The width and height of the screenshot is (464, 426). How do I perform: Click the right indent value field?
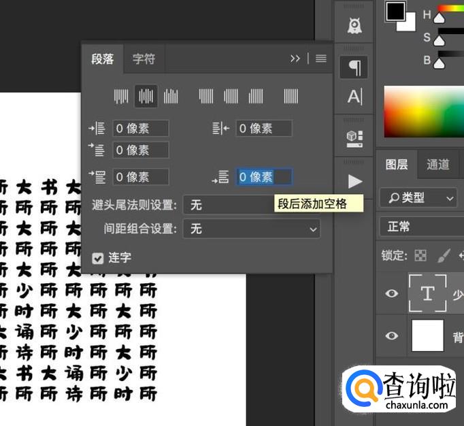pos(264,129)
